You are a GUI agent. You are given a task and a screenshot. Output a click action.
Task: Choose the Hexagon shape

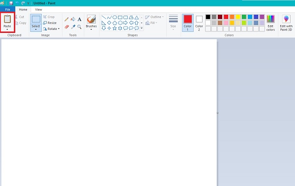pyautogui.click(x=120, y=23)
